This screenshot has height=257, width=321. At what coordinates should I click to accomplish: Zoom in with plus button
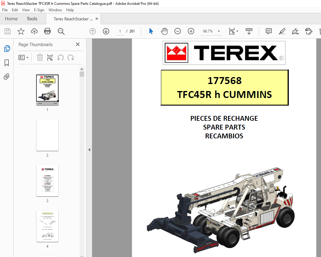point(191,31)
